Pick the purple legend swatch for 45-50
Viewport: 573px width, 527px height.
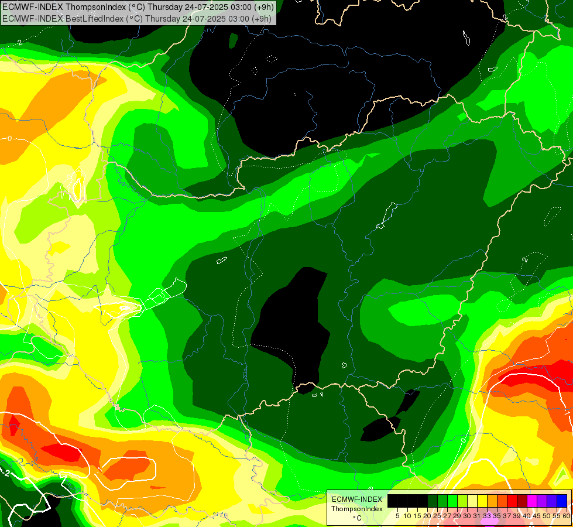point(541,501)
